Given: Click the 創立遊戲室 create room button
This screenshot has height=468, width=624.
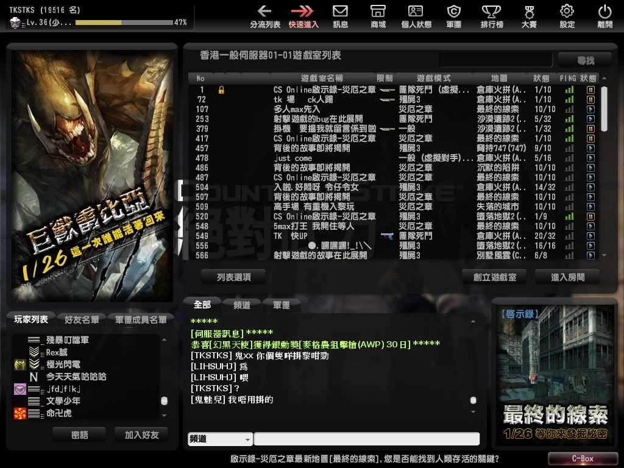Looking at the screenshot, I should pos(495,277).
